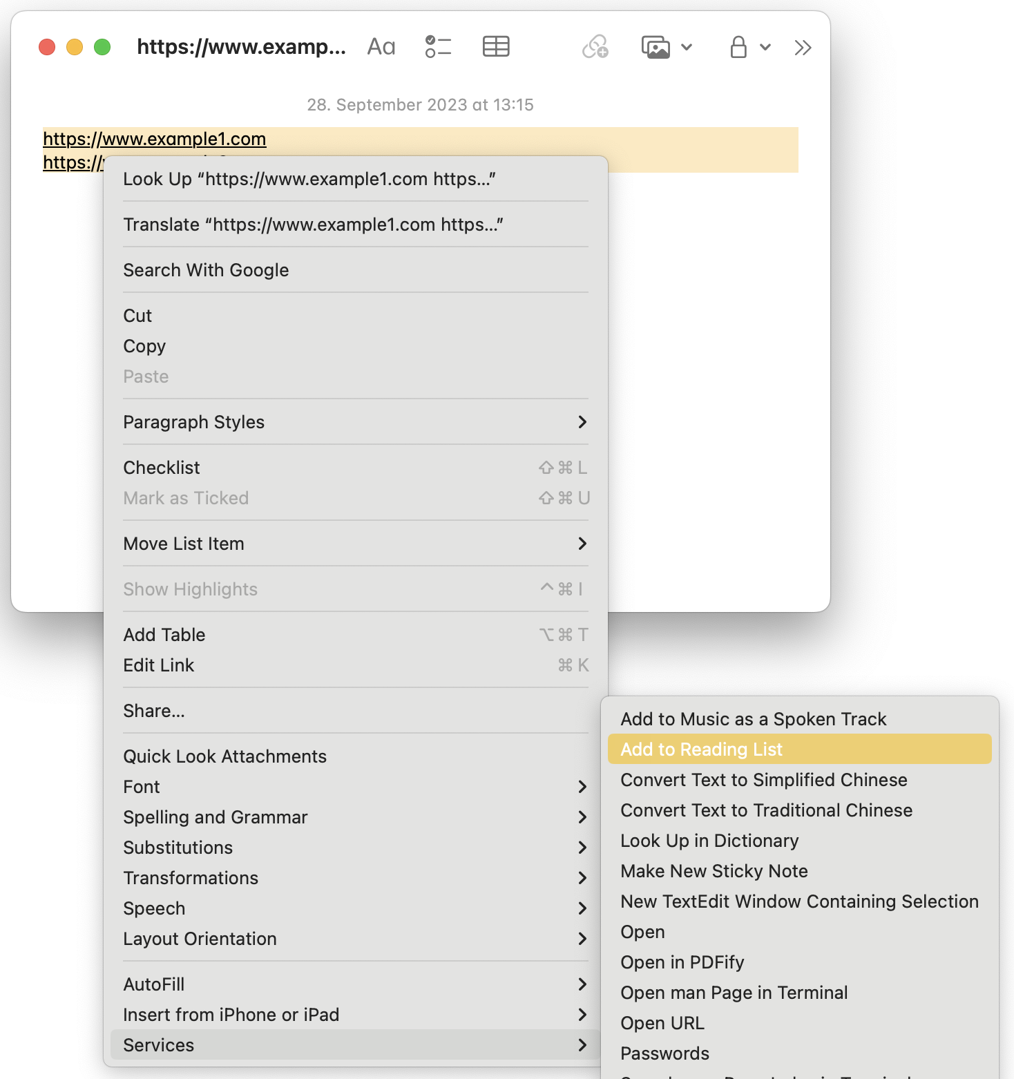Choose Search With Google
The image size is (1014, 1079).
pyautogui.click(x=206, y=269)
